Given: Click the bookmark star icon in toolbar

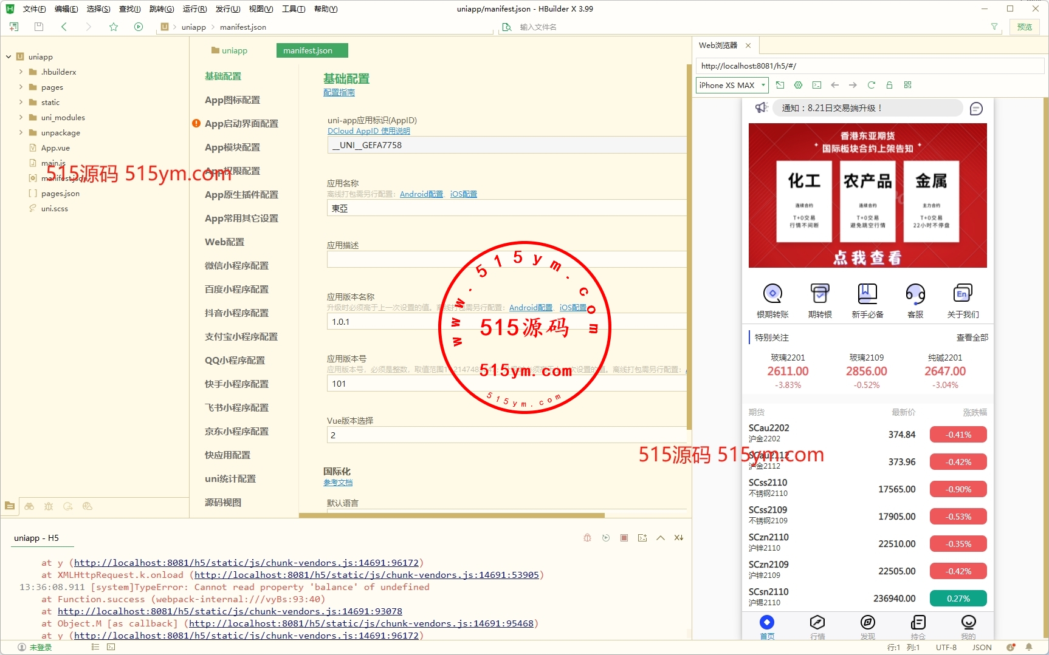Looking at the screenshot, I should [114, 27].
